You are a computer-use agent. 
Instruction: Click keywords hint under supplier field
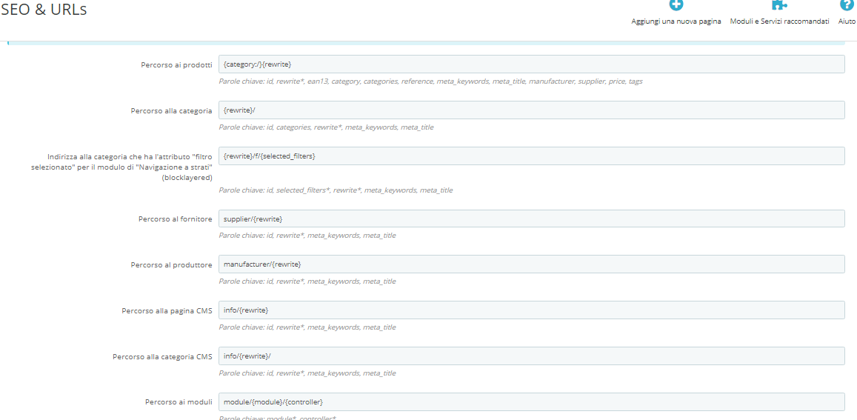pos(307,236)
